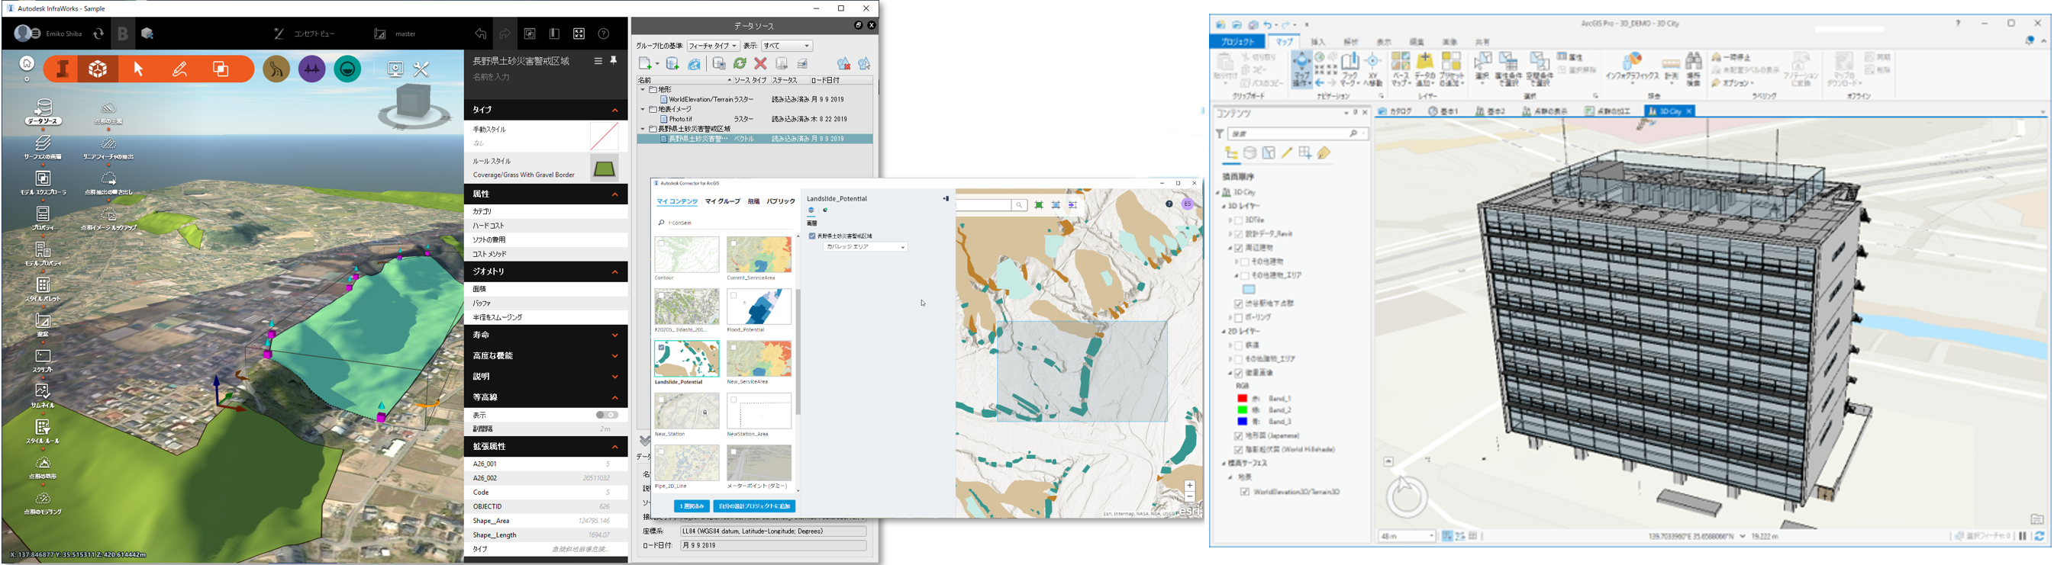The width and height of the screenshot is (2054, 565).
Task: Click the rule style green color swatch
Action: [605, 169]
